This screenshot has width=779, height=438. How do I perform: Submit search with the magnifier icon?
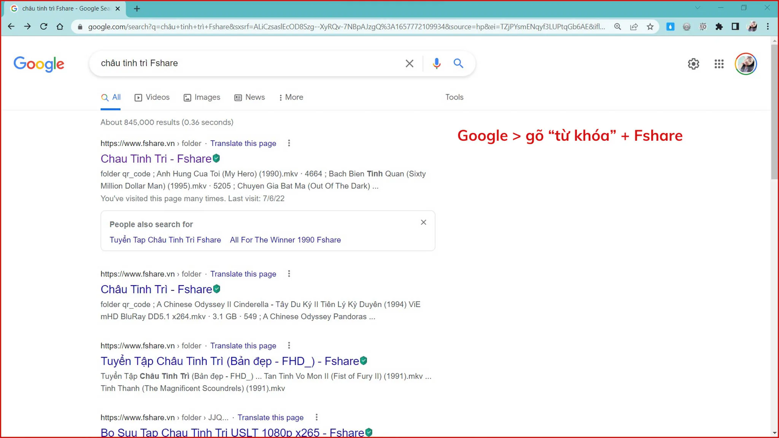[x=458, y=63]
